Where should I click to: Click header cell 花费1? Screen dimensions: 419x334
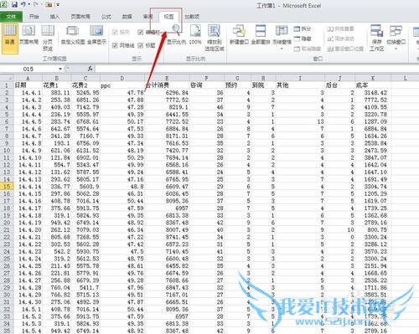click(x=57, y=85)
